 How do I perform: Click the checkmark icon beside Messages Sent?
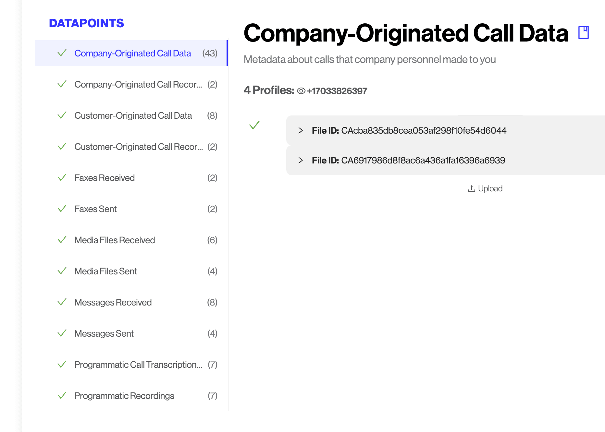pyautogui.click(x=62, y=333)
